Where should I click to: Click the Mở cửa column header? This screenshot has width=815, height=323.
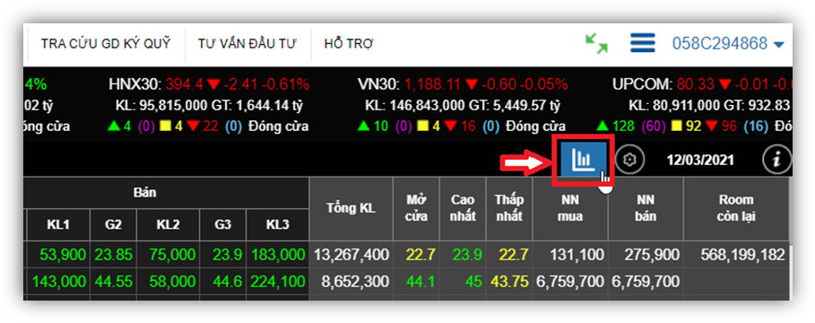click(x=416, y=208)
